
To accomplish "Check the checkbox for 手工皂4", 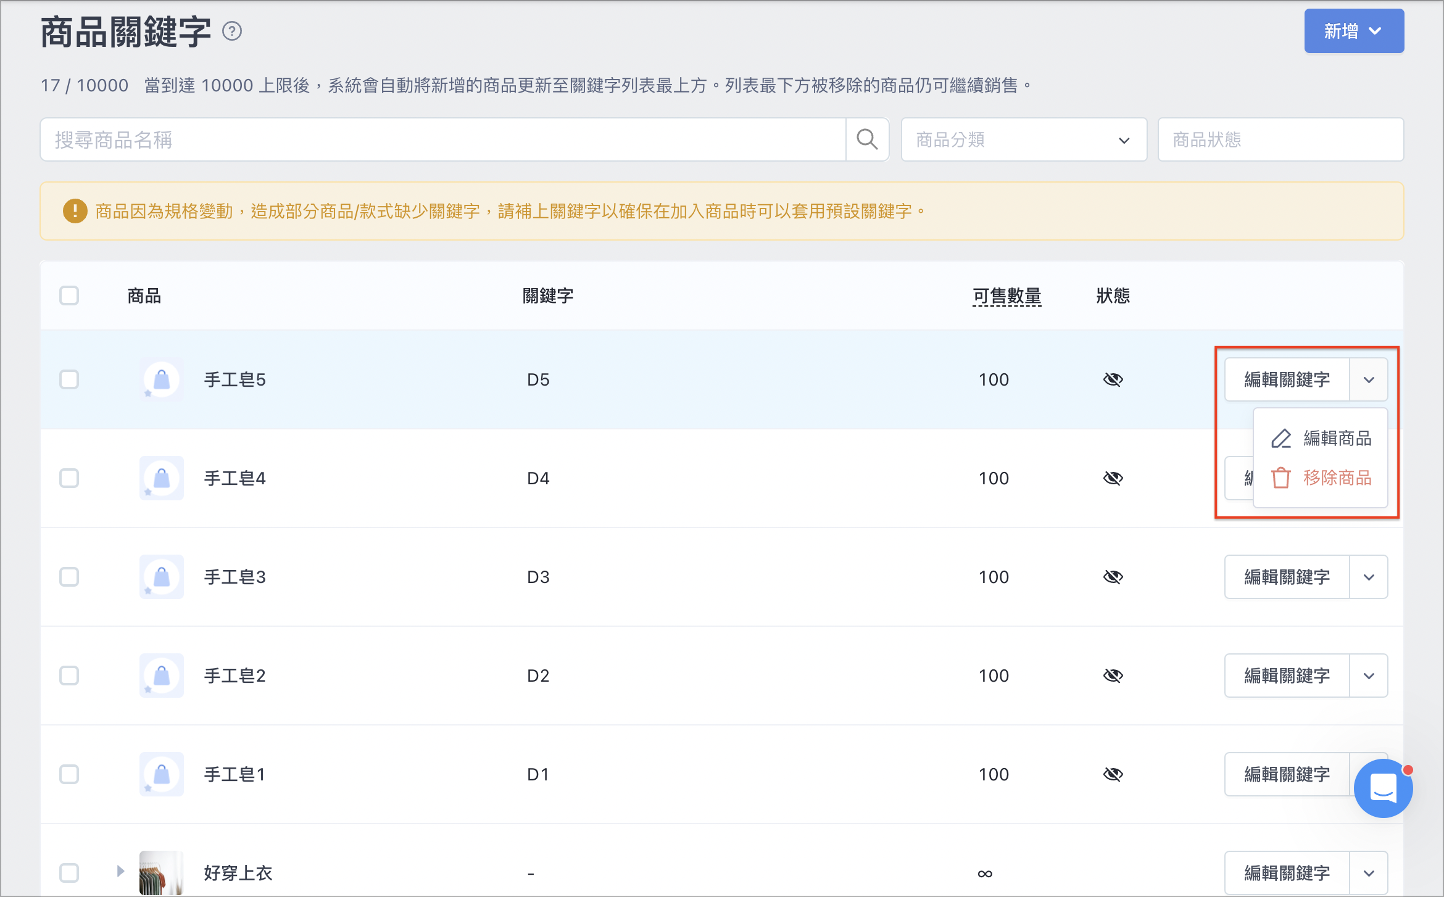I will (69, 478).
